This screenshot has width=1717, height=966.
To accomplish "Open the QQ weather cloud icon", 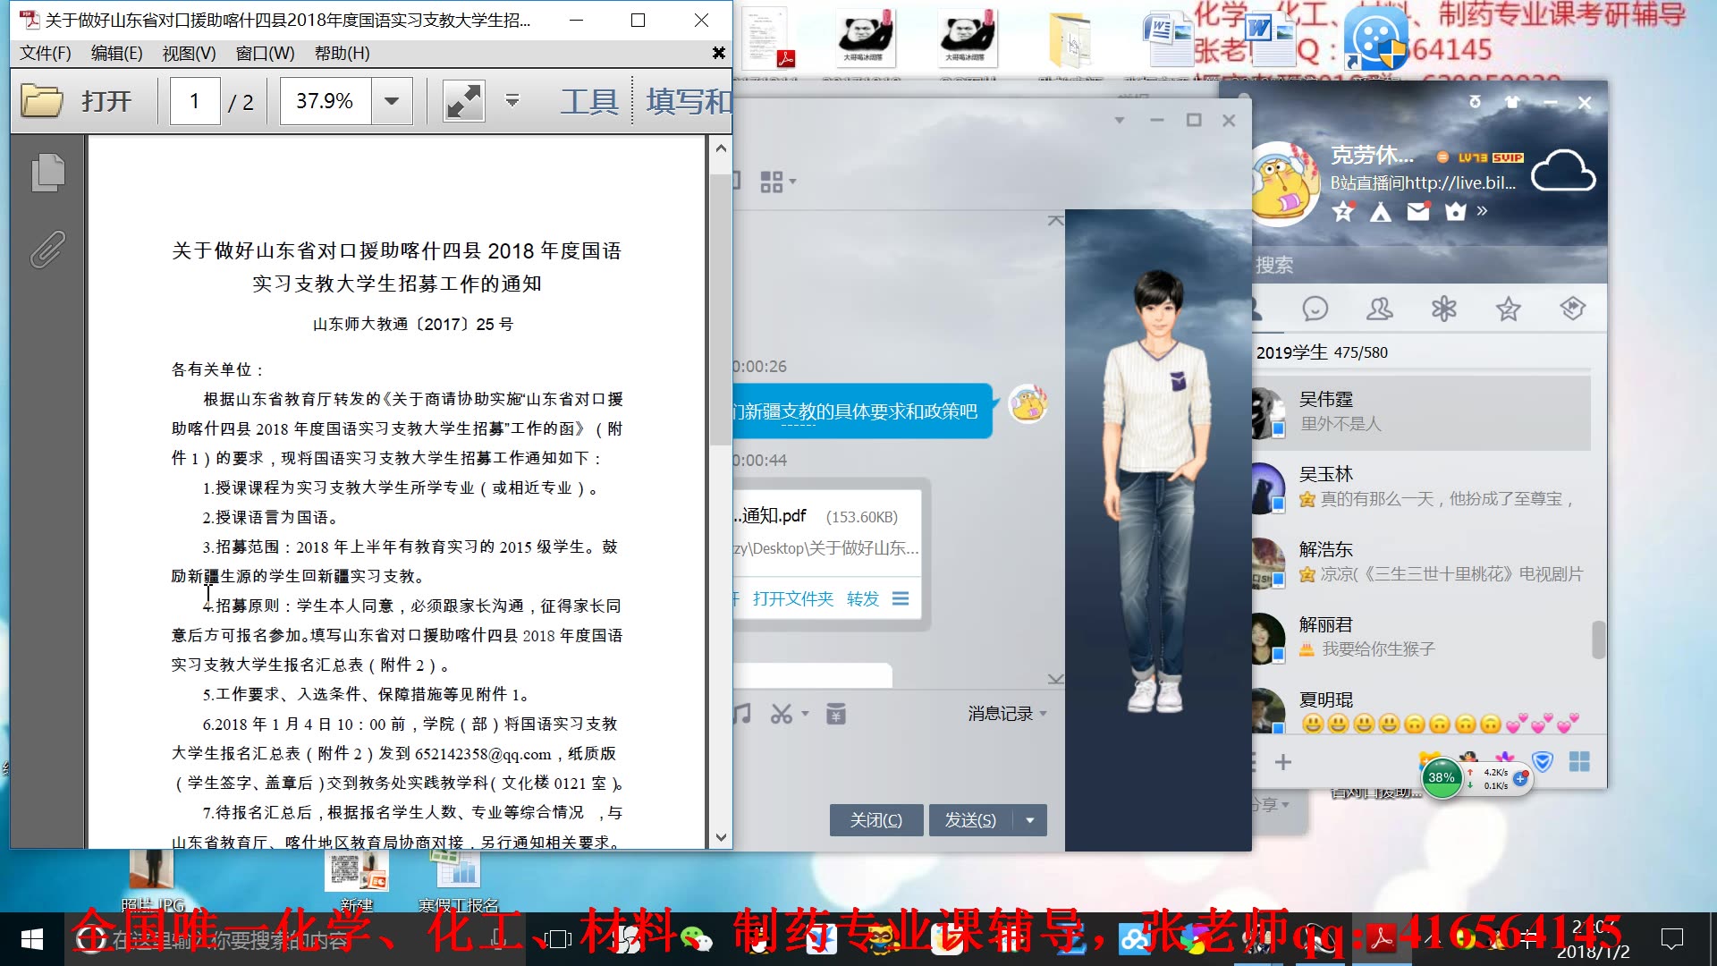I will click(x=1562, y=171).
